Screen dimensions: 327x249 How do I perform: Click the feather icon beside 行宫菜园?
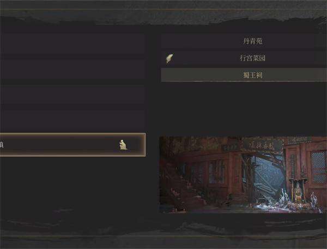point(169,58)
